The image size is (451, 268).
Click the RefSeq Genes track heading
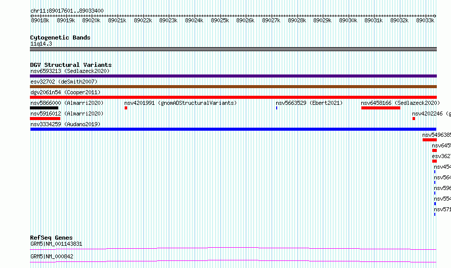pos(51,238)
